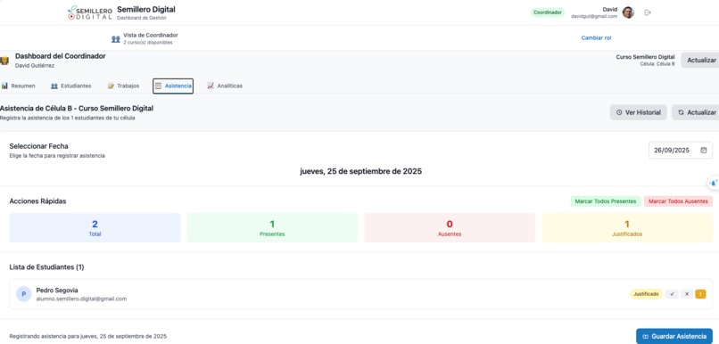
Task: Select the Asistencia tab
Action: [173, 86]
